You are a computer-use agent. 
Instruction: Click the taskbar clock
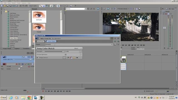pos(172,97)
